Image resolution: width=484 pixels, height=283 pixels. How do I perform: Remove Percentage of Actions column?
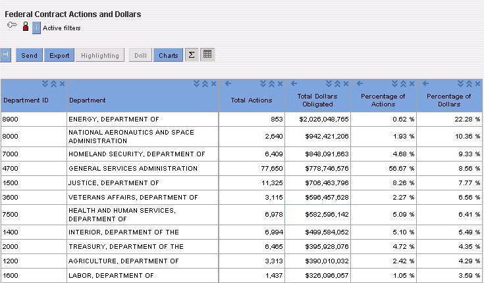(412, 83)
